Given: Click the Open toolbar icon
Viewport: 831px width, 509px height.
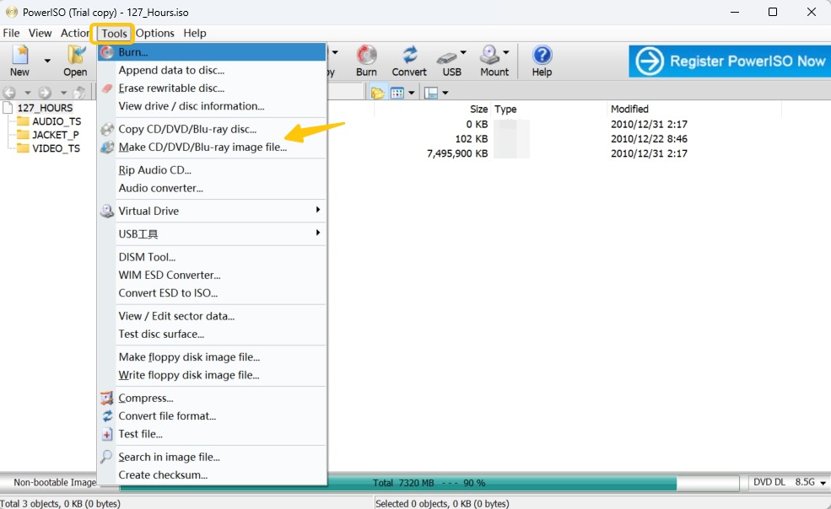Looking at the screenshot, I should point(74,59).
